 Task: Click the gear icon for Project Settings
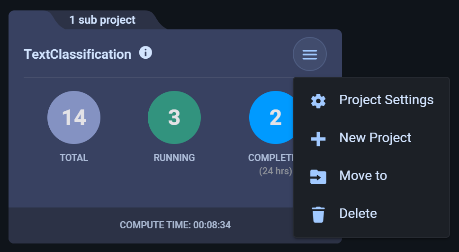318,101
